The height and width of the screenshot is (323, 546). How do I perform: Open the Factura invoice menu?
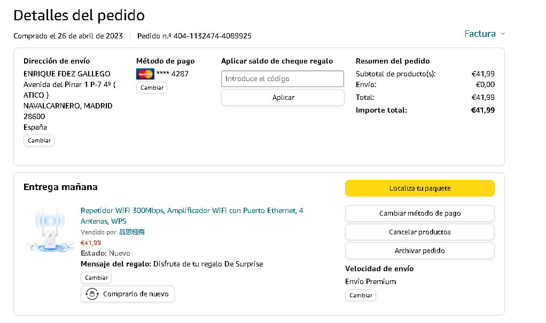coord(480,34)
